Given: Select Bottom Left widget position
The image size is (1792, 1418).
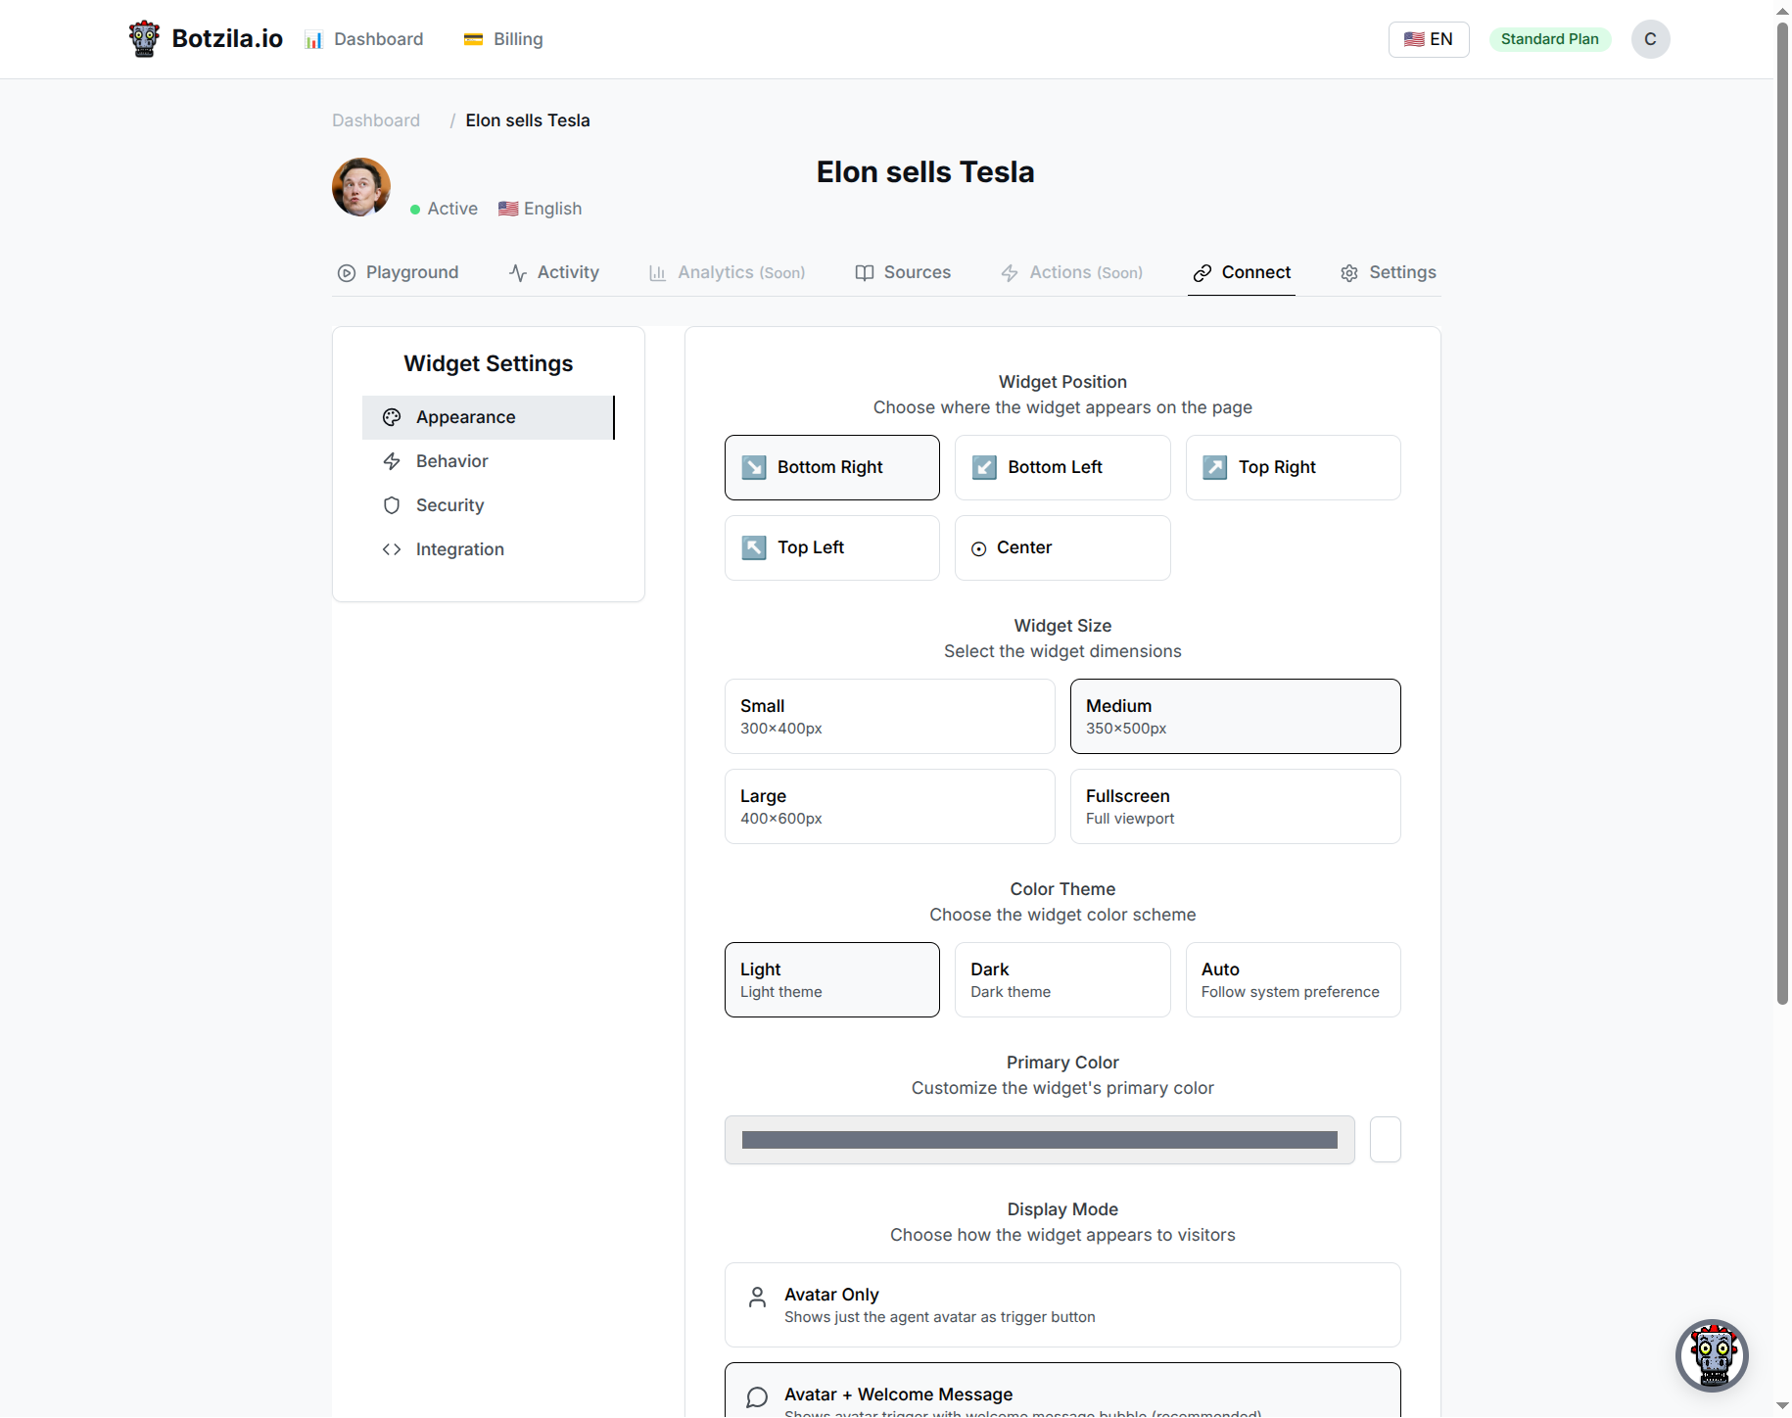Looking at the screenshot, I should tap(1062, 467).
